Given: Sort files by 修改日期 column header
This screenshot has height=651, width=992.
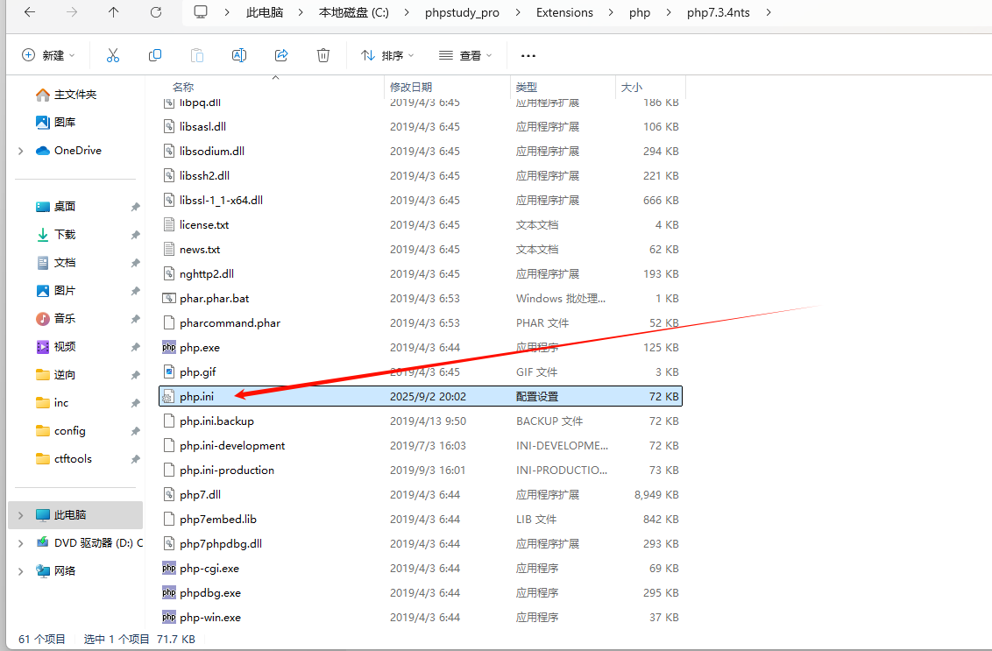Looking at the screenshot, I should point(411,88).
